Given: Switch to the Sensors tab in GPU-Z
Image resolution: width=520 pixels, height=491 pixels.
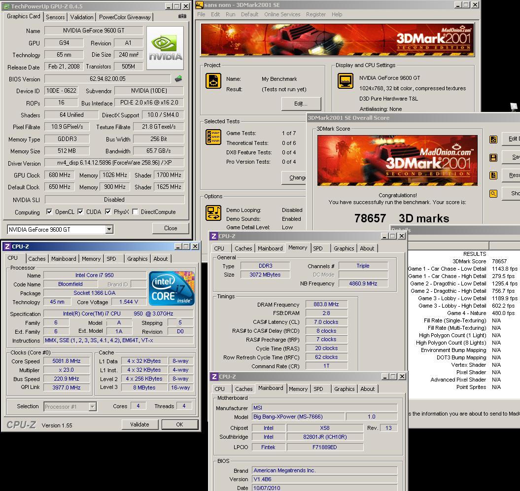Looking at the screenshot, I should pos(55,17).
